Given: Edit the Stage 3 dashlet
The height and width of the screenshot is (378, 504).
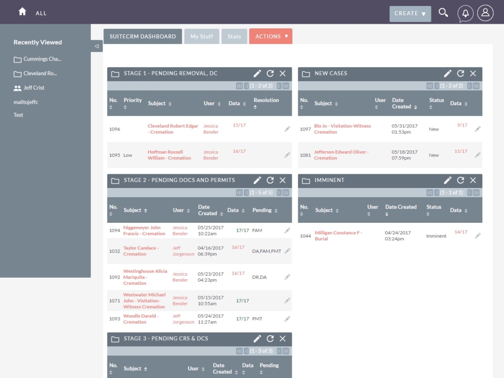Looking at the screenshot, I should pos(257,339).
